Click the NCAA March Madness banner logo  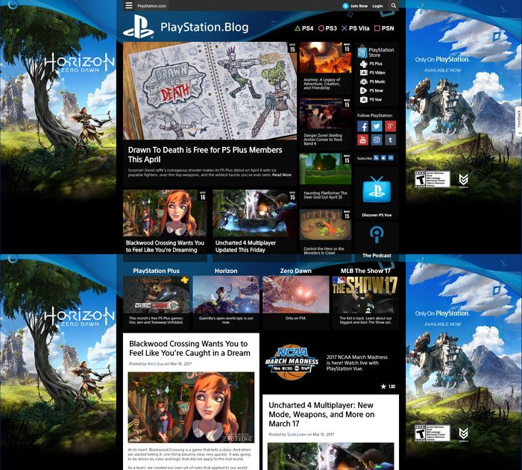292,363
